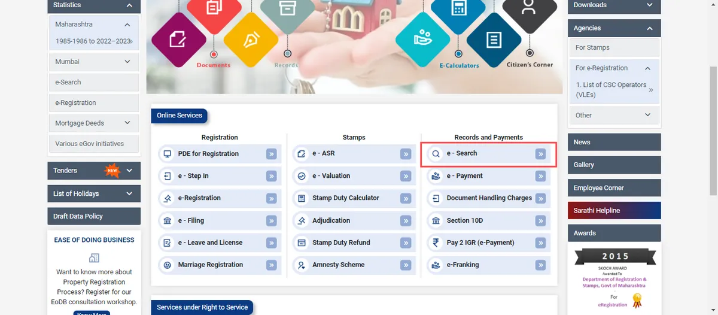Open the E-Calculators teal hand icon
The width and height of the screenshot is (718, 315).
tap(424, 37)
